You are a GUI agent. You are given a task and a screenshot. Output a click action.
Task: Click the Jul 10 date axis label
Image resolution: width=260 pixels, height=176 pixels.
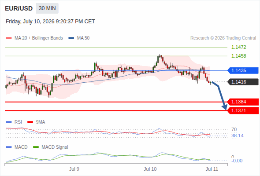(x=150, y=169)
